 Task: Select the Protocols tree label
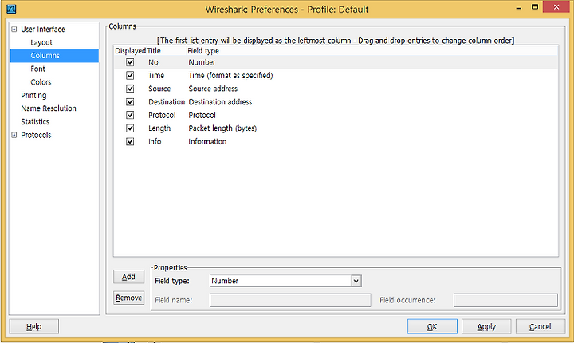36,135
